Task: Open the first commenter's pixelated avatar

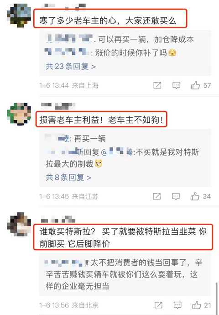Action: coord(19,16)
